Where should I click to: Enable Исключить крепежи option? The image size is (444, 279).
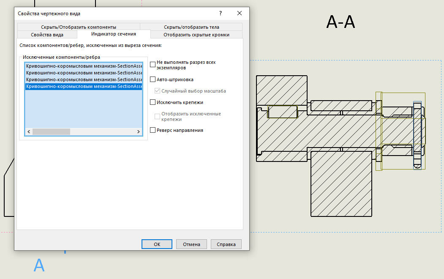pos(153,102)
